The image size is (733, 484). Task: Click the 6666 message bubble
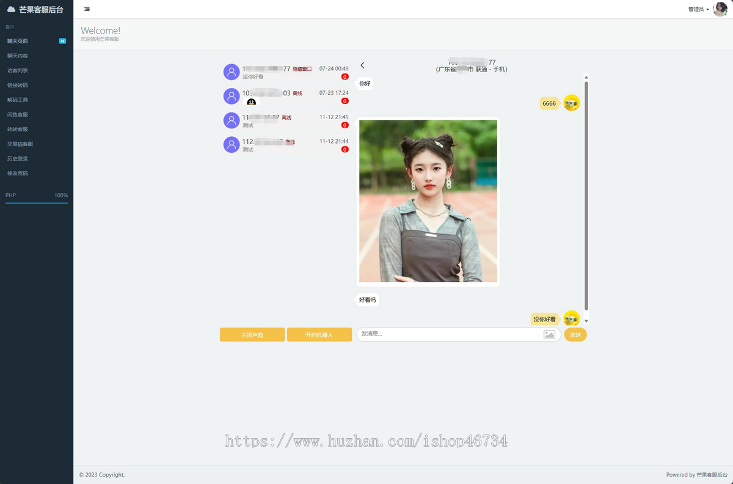pyautogui.click(x=549, y=103)
